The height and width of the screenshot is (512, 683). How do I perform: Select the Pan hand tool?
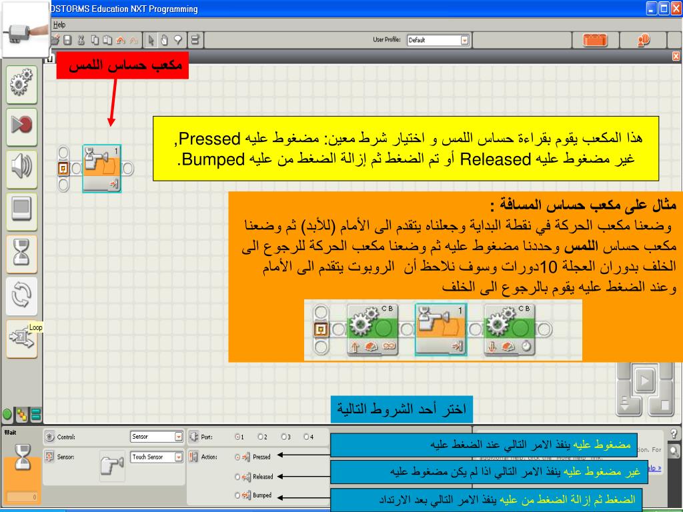(x=164, y=41)
